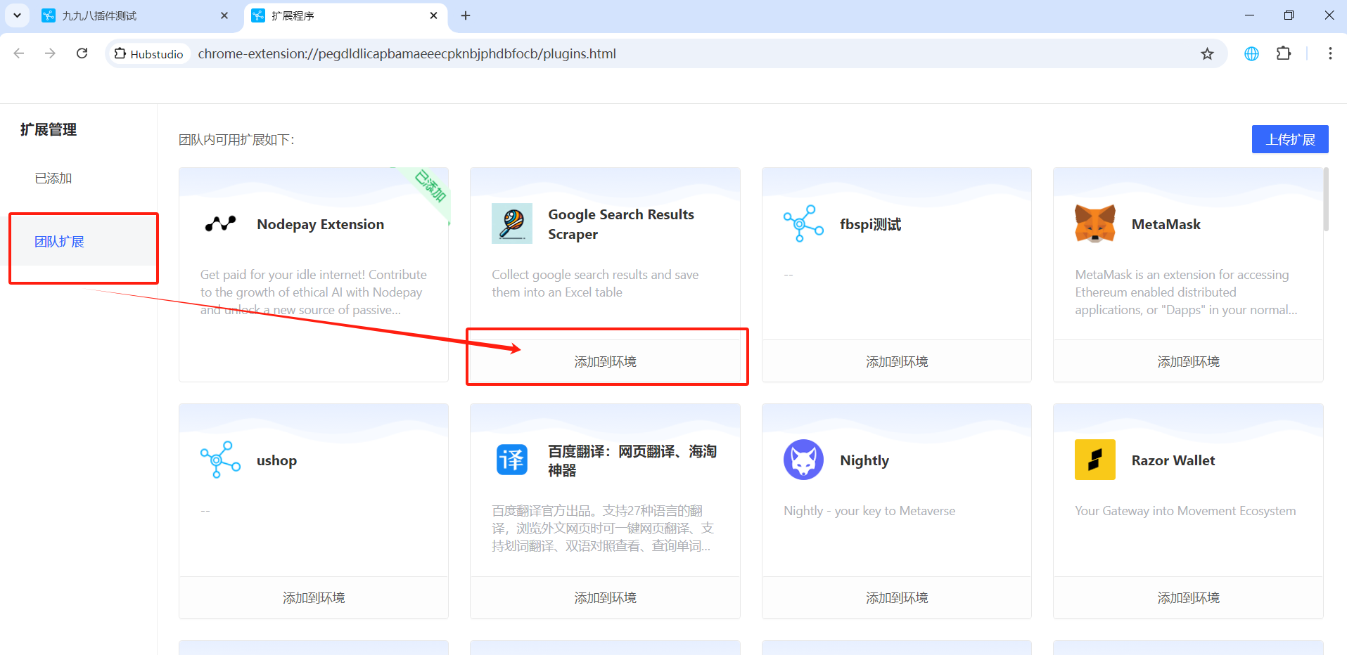Click the 团队内可用扩展如下 label
1347x655 pixels.
coord(236,140)
